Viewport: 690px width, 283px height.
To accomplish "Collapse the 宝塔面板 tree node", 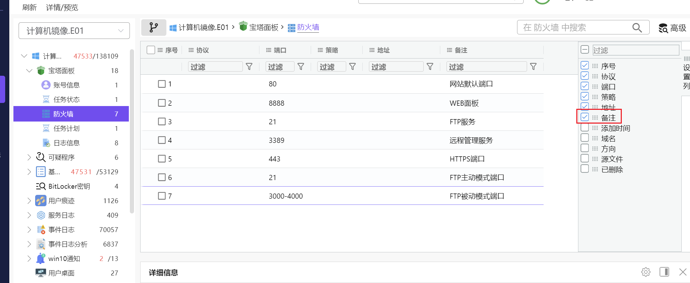I will pyautogui.click(x=29, y=71).
